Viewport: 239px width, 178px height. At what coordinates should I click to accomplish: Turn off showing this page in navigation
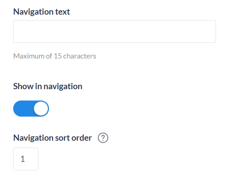pyautogui.click(x=31, y=109)
